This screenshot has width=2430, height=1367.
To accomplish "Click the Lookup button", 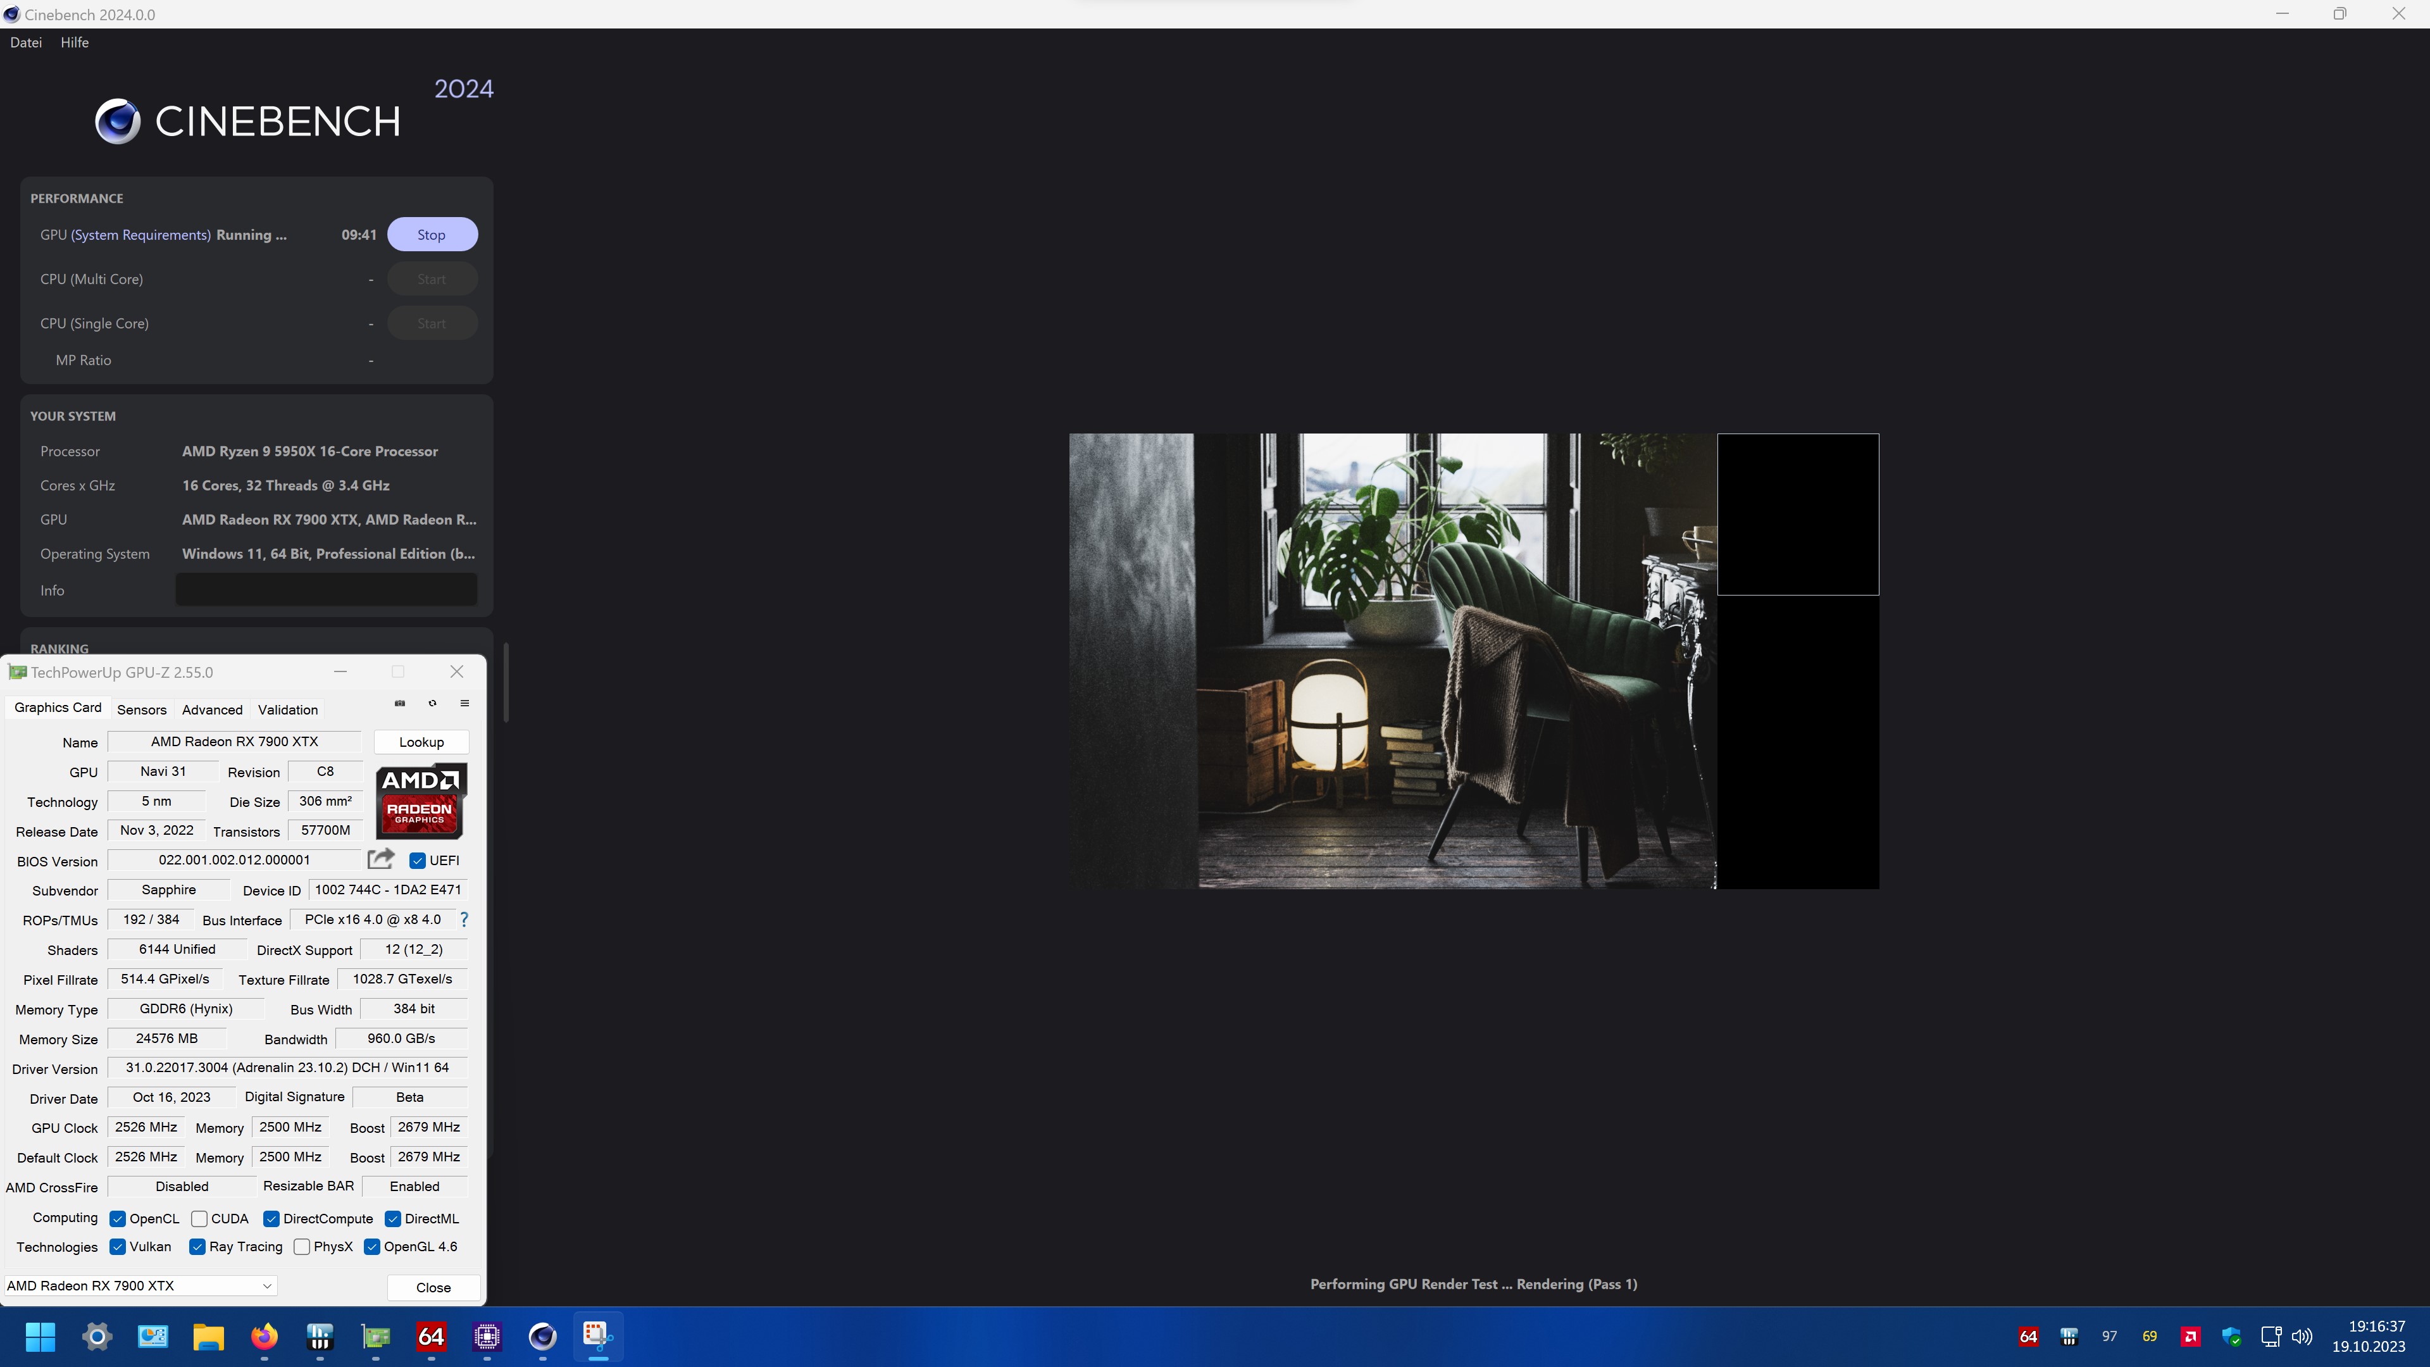I will [421, 742].
